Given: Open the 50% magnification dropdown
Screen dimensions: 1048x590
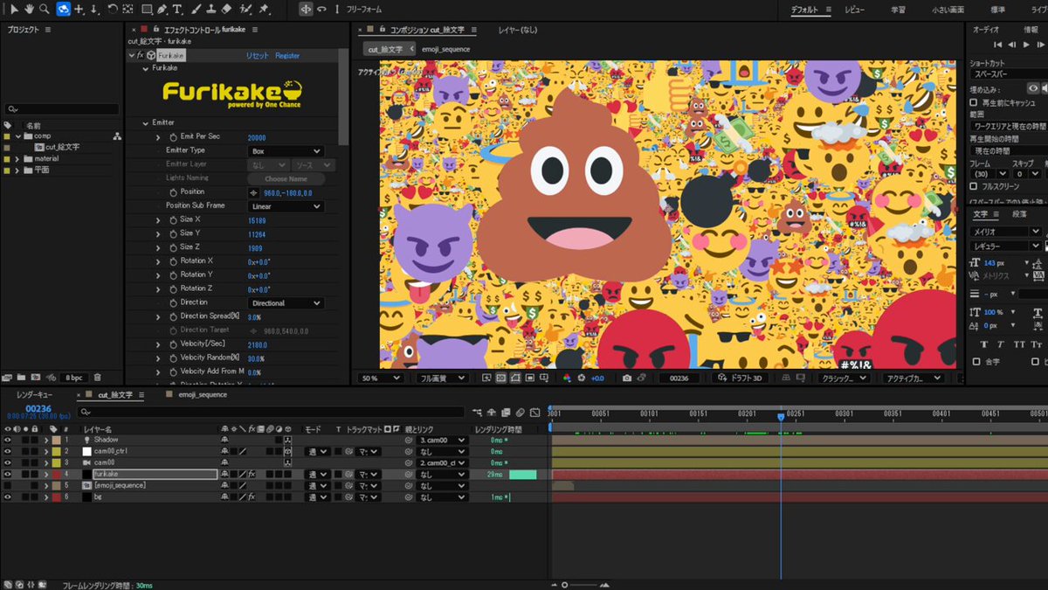Looking at the screenshot, I should 380,378.
